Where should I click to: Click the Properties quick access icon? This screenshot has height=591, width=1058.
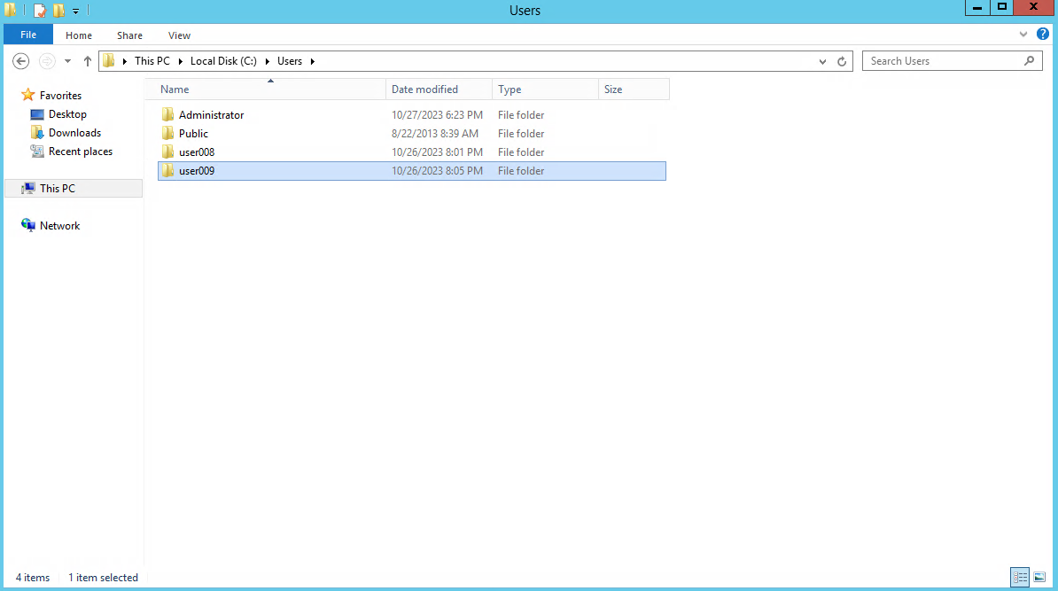40,10
